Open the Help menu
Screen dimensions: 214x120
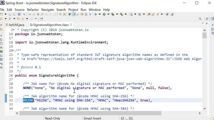coord(106,10)
